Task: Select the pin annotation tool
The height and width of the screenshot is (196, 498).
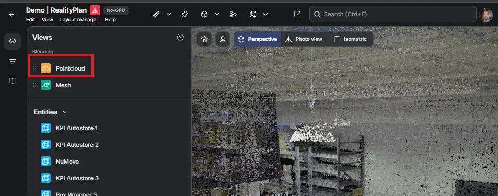Action: click(184, 14)
